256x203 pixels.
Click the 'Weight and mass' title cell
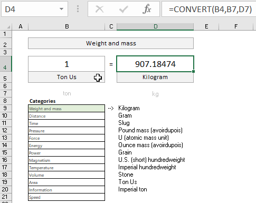[x=111, y=43]
